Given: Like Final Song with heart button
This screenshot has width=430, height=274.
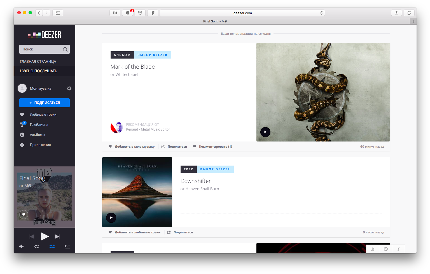Looking at the screenshot, I should coord(24,215).
